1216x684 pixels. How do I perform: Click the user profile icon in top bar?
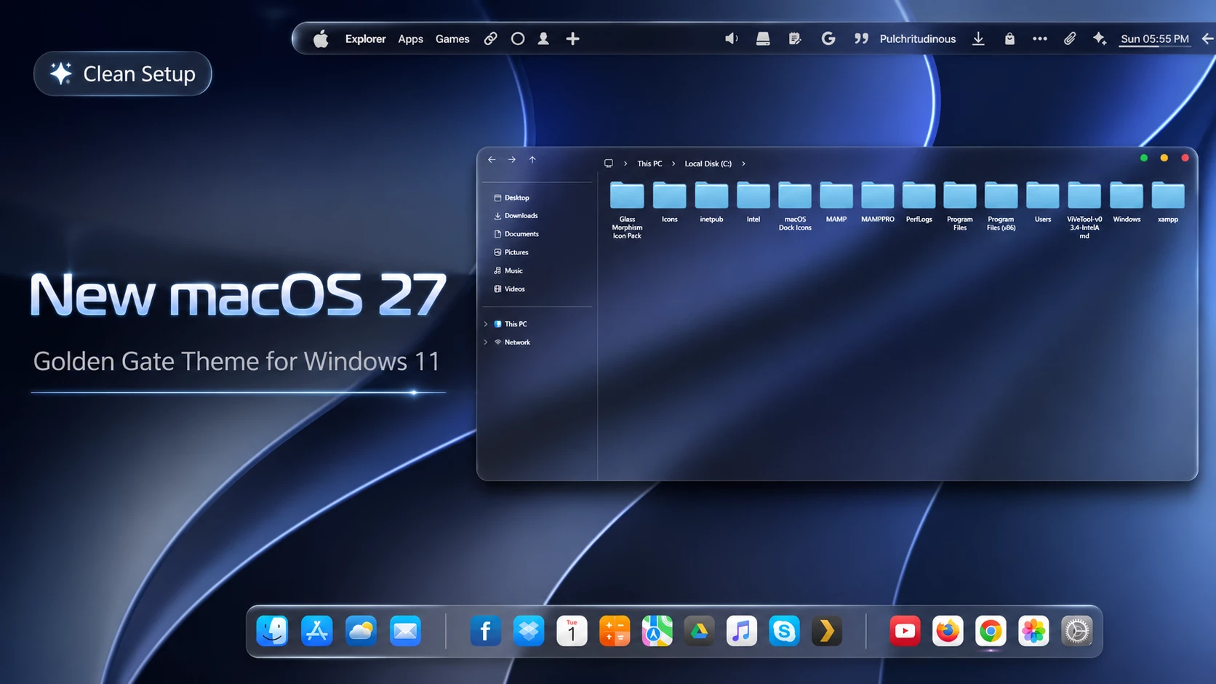[x=543, y=39]
